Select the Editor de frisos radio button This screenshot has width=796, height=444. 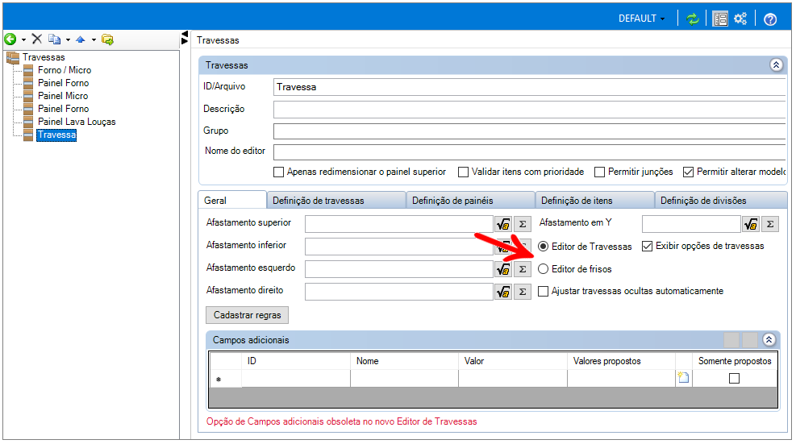coord(544,269)
